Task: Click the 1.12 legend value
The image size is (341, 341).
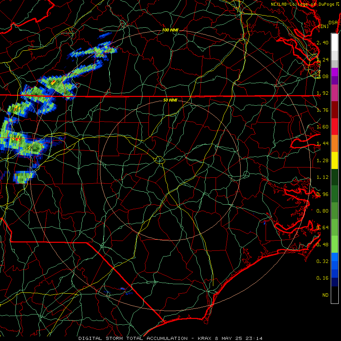Action: pos(322,177)
